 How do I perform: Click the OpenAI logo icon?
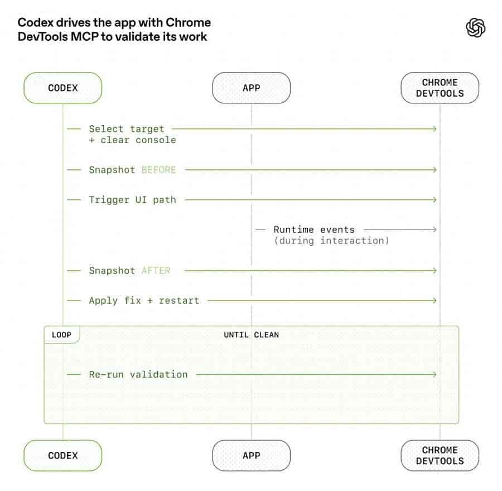475,27
